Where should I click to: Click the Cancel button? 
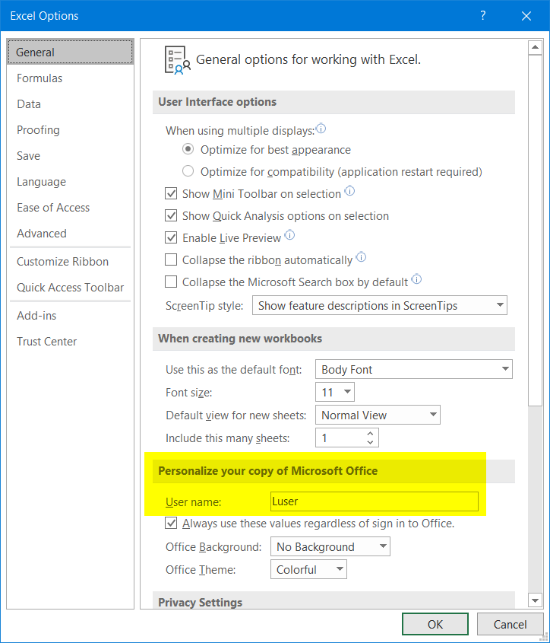tap(510, 624)
